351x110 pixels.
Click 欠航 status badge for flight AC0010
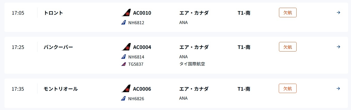tap(288, 13)
